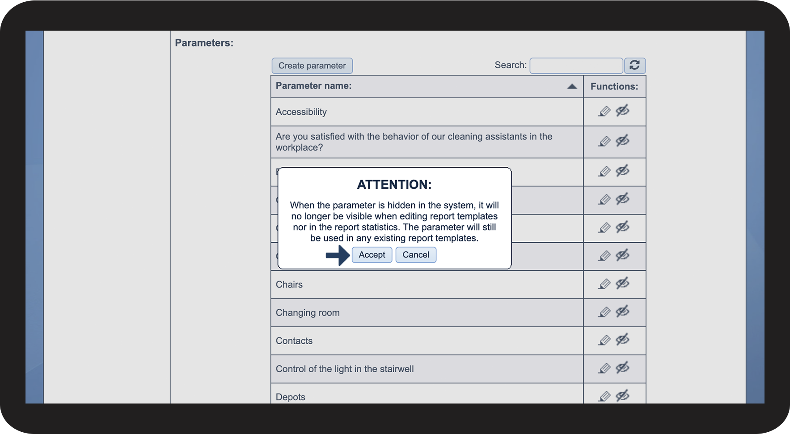Viewport: 790px width, 434px height.
Task: Click the refresh icon beside Search
Action: pos(634,66)
